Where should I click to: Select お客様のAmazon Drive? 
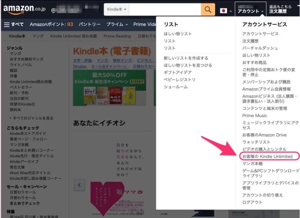point(264,135)
